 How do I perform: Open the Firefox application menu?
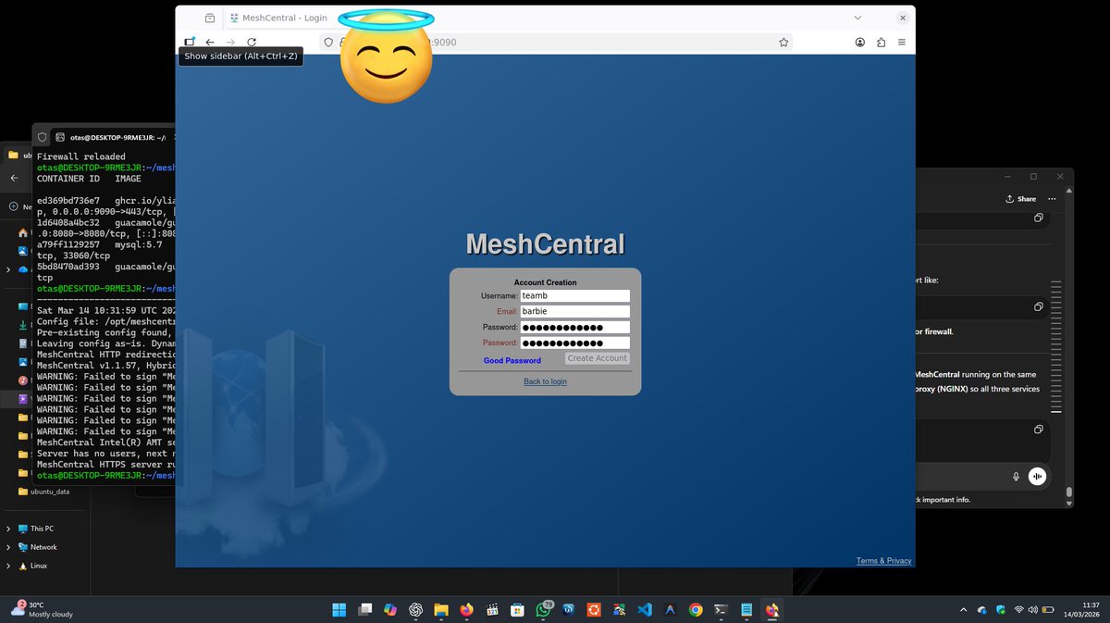[902, 42]
